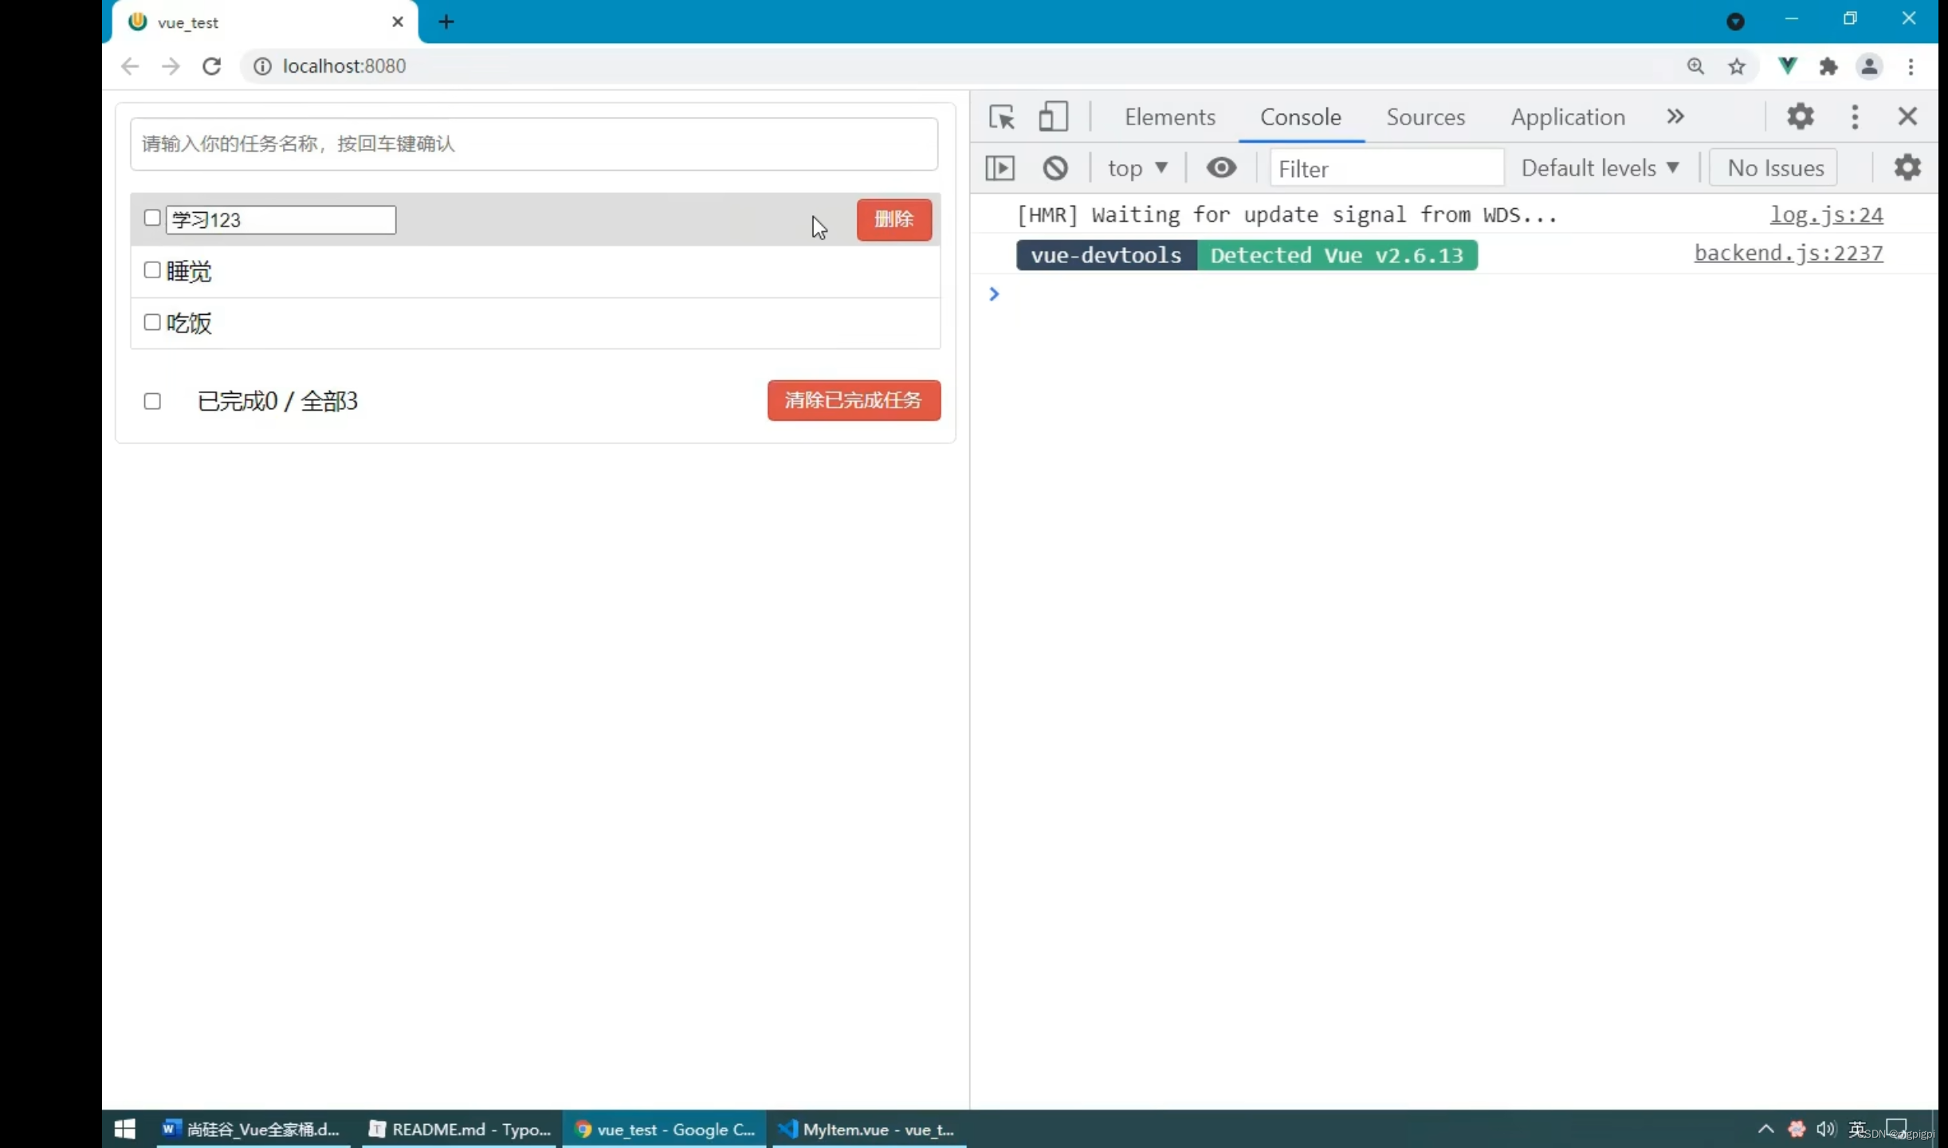Screen dimensions: 1948x1148
Task: Open the Application panel
Action: (1567, 116)
